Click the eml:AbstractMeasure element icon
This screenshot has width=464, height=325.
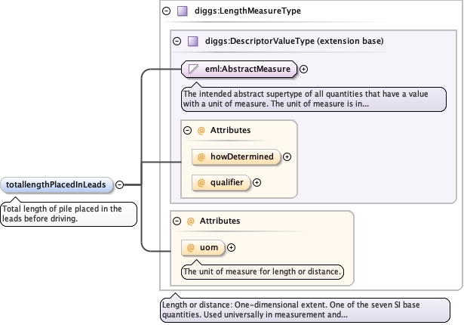coord(193,70)
